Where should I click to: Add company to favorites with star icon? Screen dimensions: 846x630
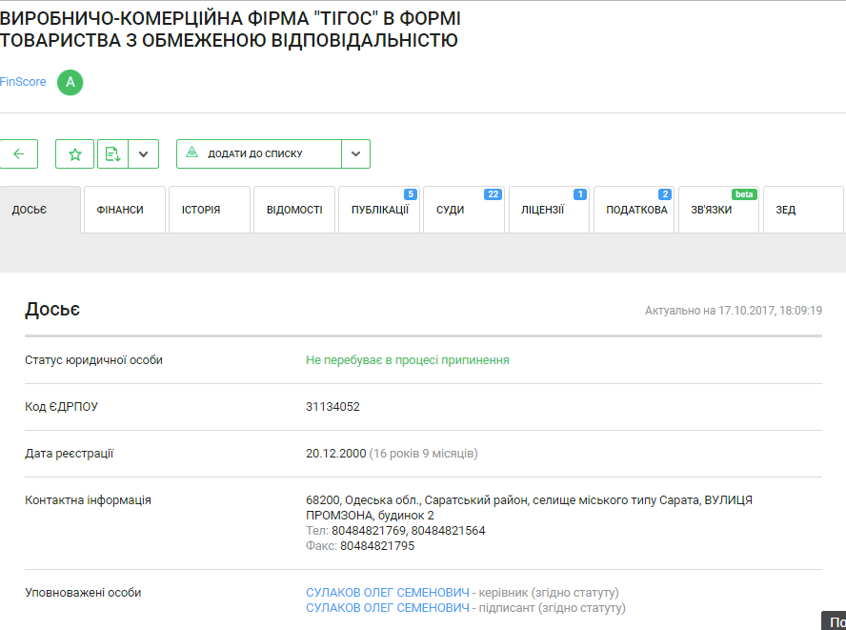point(75,153)
